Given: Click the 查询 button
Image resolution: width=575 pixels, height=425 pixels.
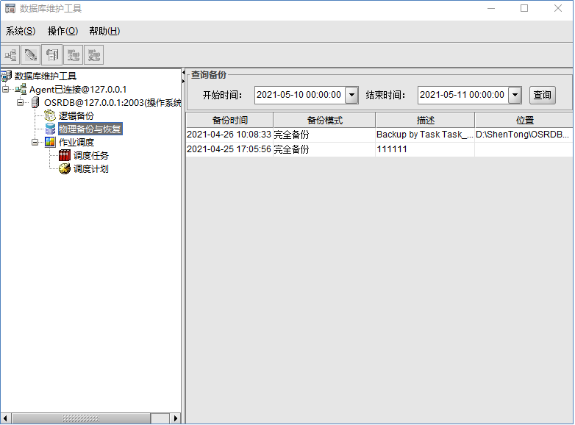Looking at the screenshot, I should (x=543, y=96).
